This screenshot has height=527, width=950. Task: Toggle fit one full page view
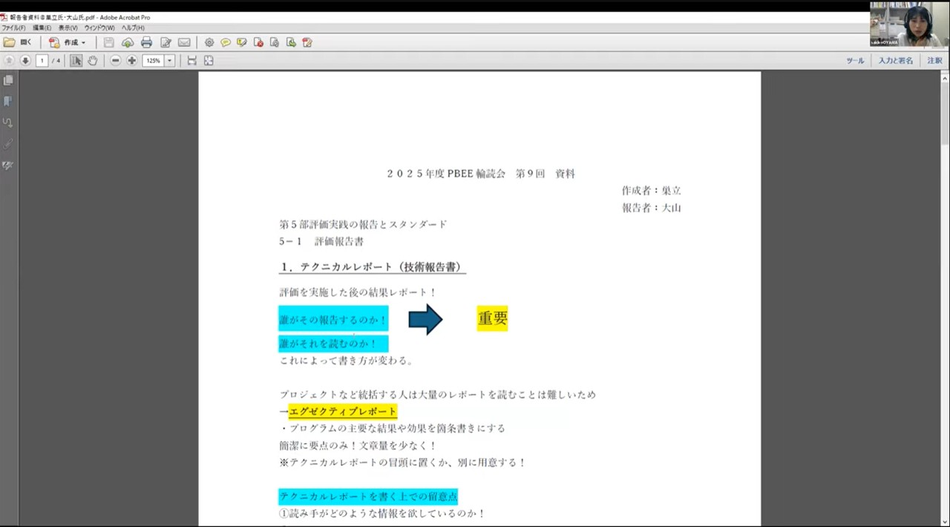[209, 61]
